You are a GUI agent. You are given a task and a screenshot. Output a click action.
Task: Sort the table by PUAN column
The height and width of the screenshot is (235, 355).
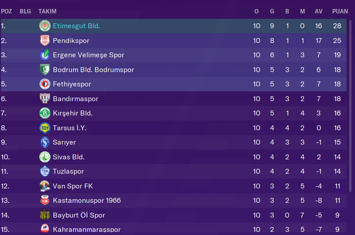[x=340, y=11]
